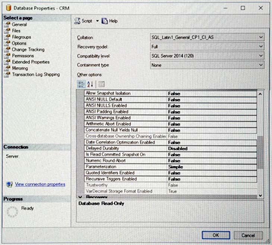Confirm with the OK button
The height and width of the screenshot is (245, 272).
coord(216,235)
